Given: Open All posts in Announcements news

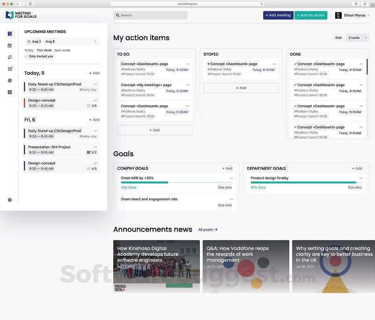Looking at the screenshot, I should (x=207, y=229).
